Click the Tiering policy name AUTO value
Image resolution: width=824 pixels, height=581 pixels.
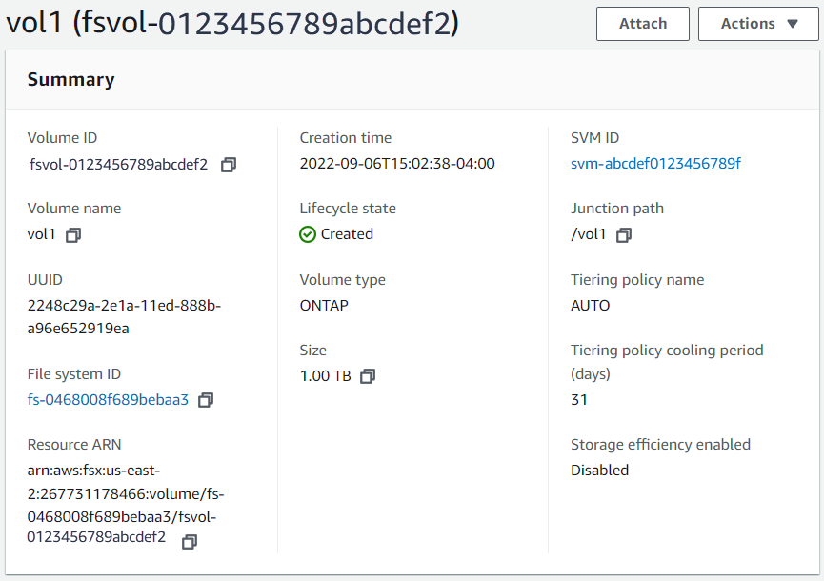pyautogui.click(x=591, y=306)
